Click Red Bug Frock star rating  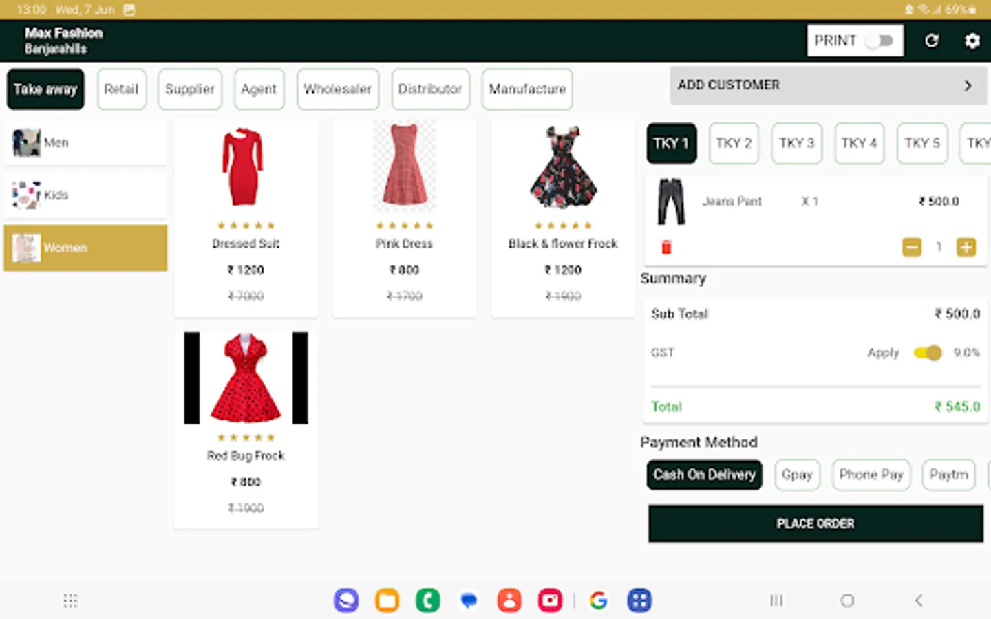(x=246, y=437)
